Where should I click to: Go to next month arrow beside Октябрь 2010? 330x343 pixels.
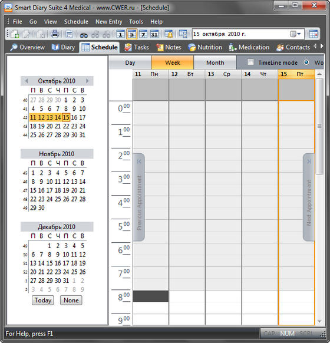coord(87,81)
